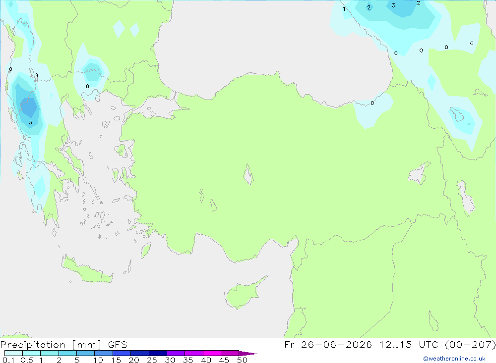
Task: Pick the 5–10 mm blue legend swatch
Action: coord(85,353)
